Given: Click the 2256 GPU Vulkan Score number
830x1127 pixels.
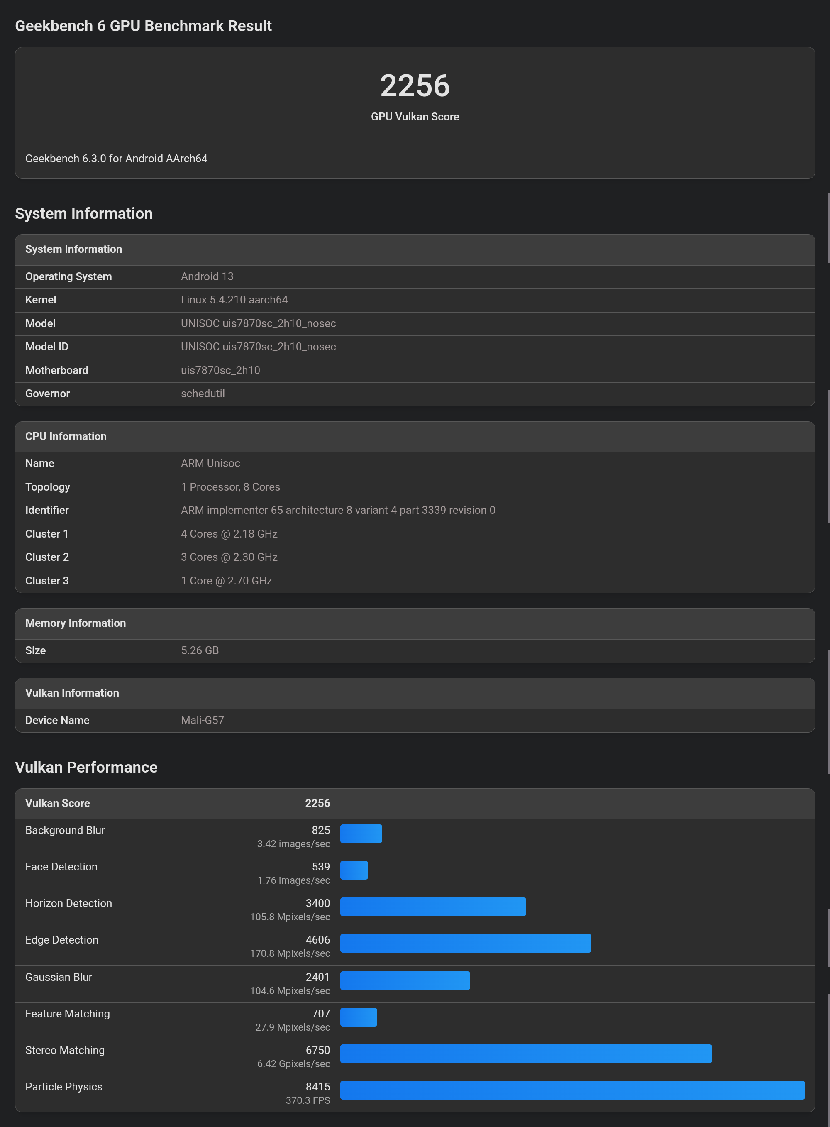Looking at the screenshot, I should [x=415, y=86].
